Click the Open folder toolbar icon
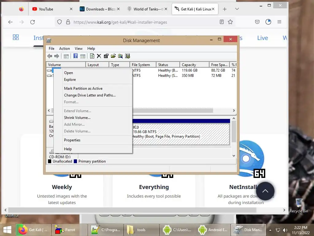This screenshot has height=236, width=314. coord(113,56)
